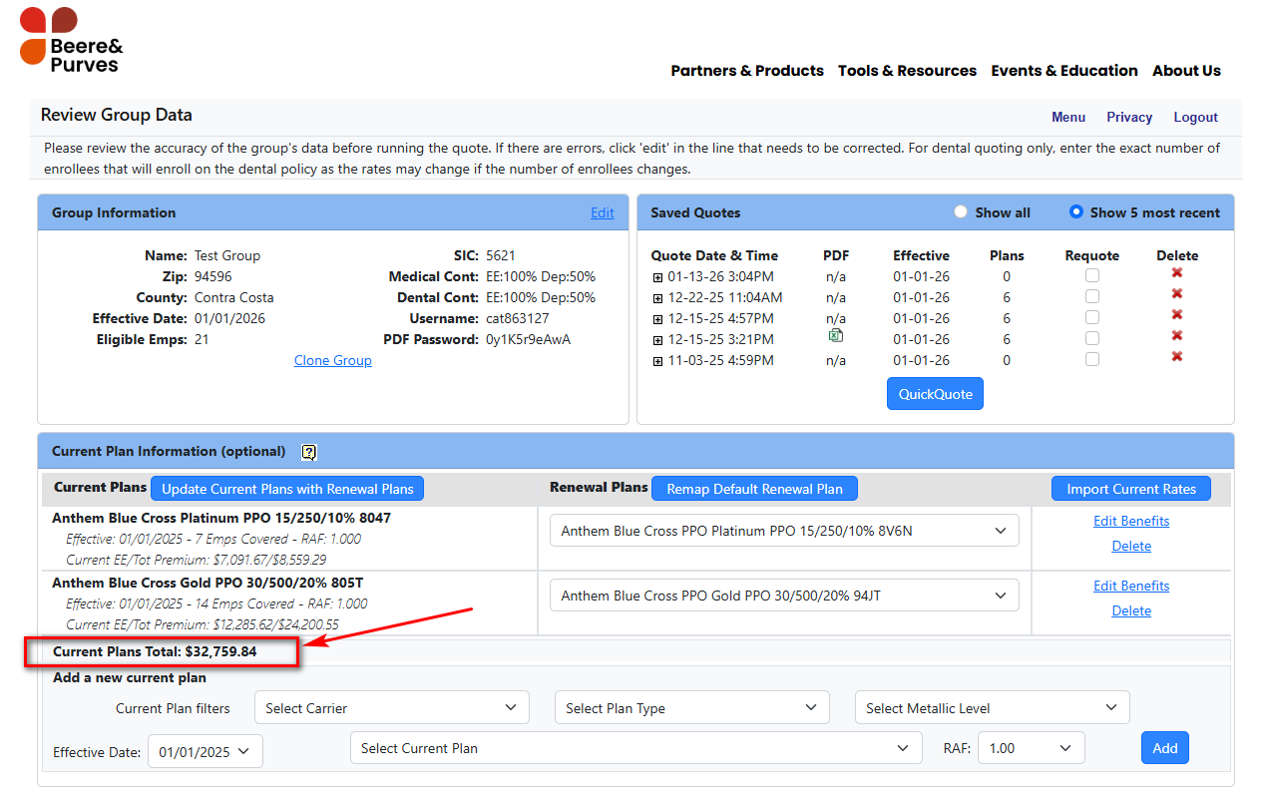Click Anthem Blue Cross Platinum PPO 15/250/10% 8047
This screenshot has height=798, width=1261.
[221, 518]
